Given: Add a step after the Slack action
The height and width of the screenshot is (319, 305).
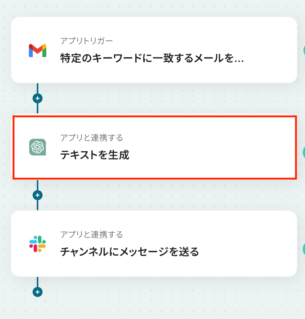Looking at the screenshot, I should tap(38, 292).
